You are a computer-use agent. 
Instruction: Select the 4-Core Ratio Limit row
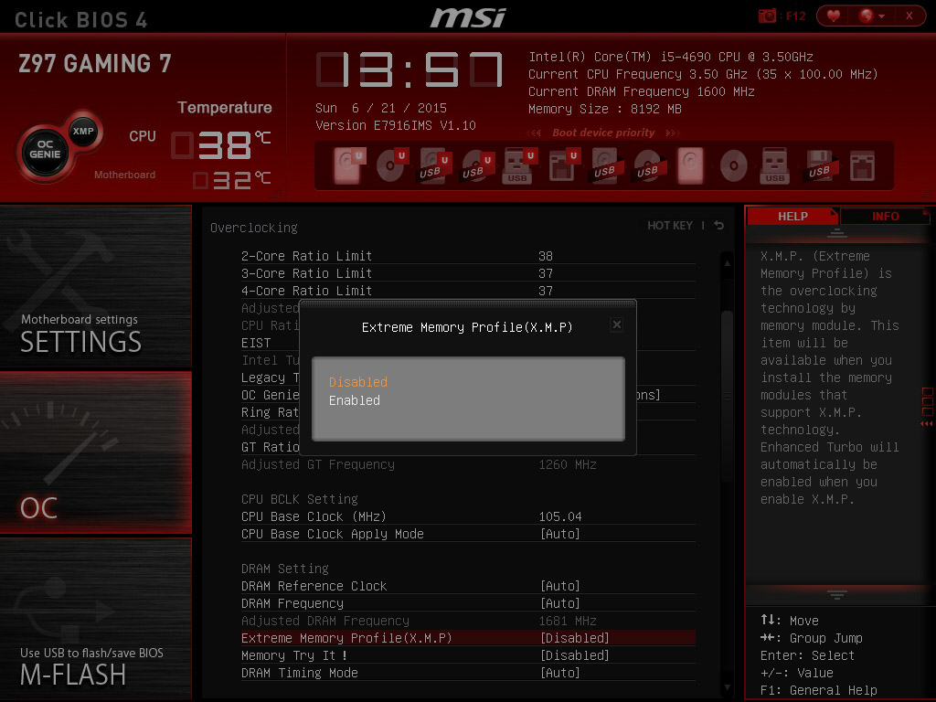tap(468, 291)
